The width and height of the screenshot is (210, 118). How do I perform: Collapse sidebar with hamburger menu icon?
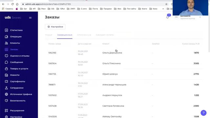point(30,17)
